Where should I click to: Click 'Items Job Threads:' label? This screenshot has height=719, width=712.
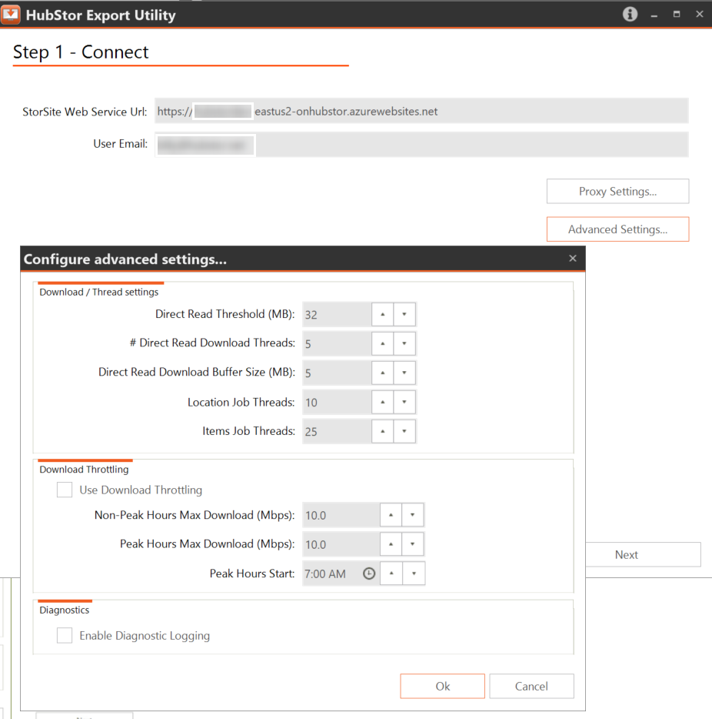(x=248, y=431)
